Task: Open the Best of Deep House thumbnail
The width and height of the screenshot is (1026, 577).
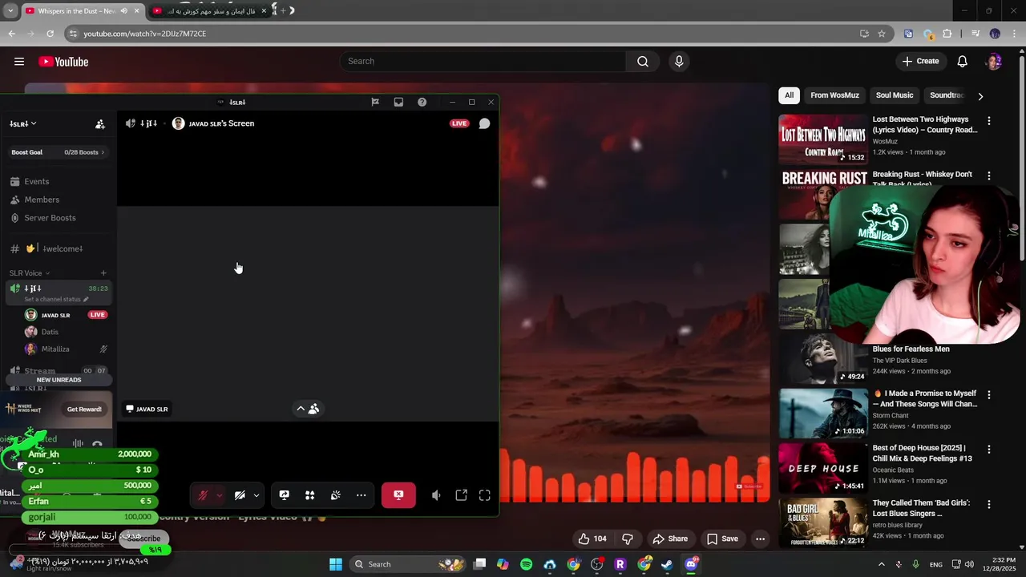Action: pos(823,468)
